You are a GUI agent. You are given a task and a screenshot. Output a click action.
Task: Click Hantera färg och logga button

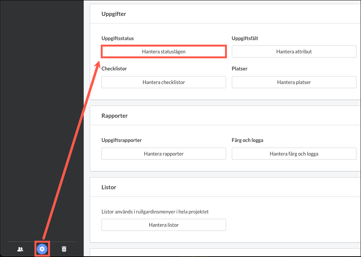(294, 154)
